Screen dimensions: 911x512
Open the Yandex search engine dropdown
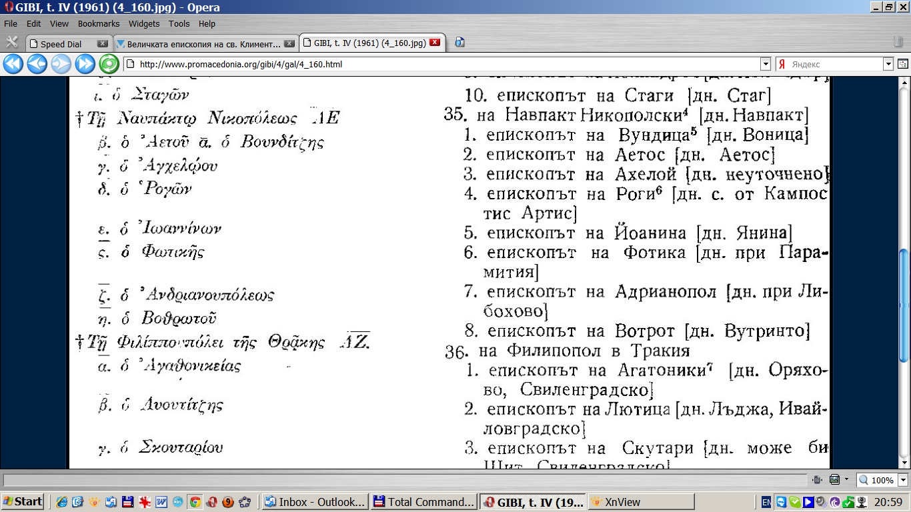click(888, 64)
